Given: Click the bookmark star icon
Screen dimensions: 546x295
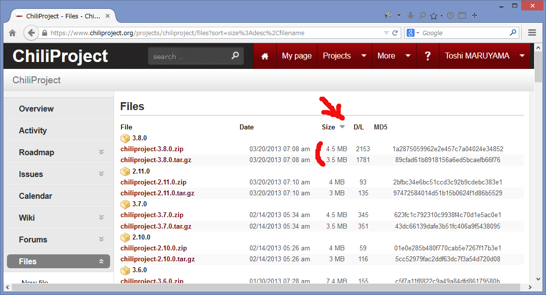Looking at the screenshot, I should [433, 16].
